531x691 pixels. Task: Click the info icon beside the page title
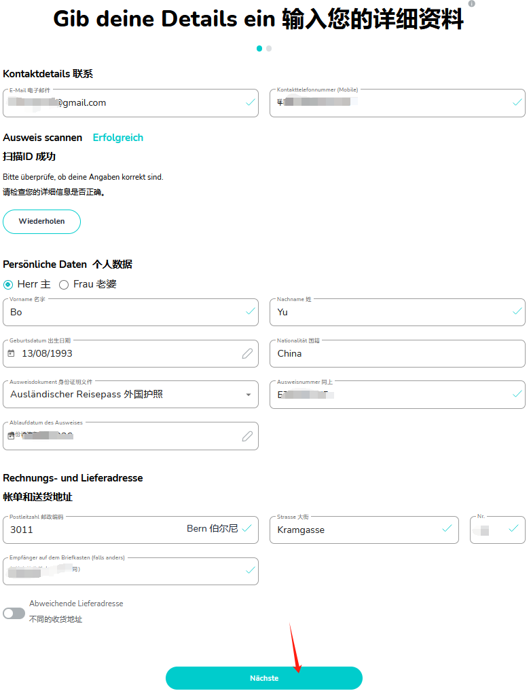tap(472, 3)
